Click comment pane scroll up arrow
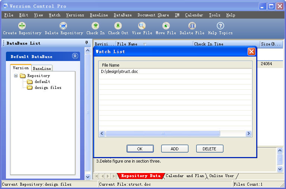The width and height of the screenshot is (286, 189). pos(280,150)
